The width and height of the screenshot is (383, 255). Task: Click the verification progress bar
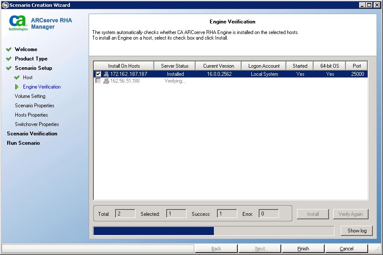click(x=213, y=231)
